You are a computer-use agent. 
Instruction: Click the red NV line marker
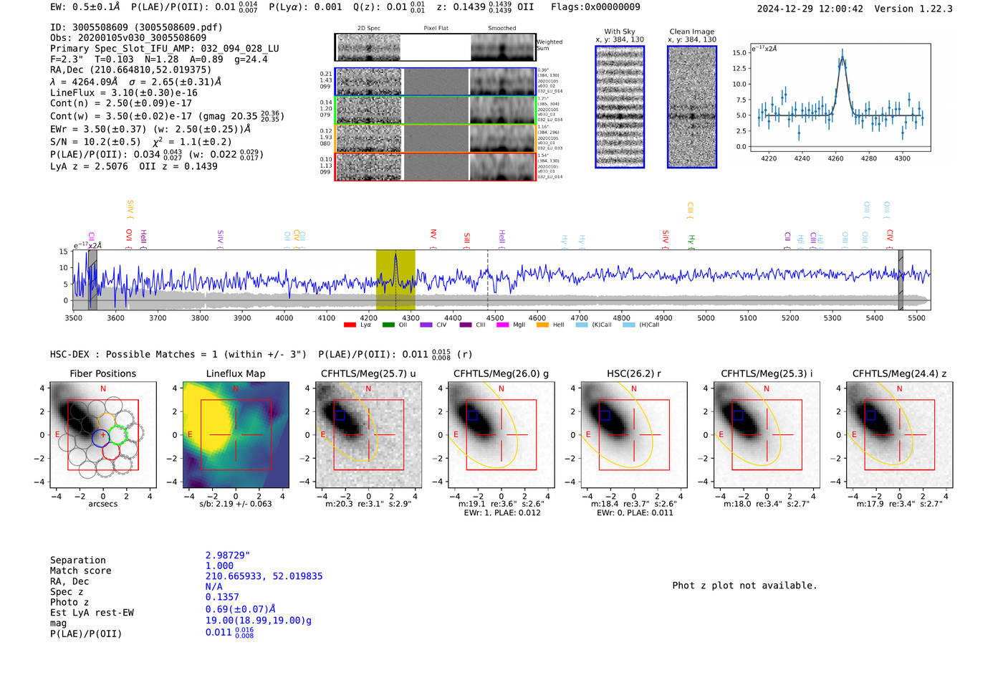433,239
